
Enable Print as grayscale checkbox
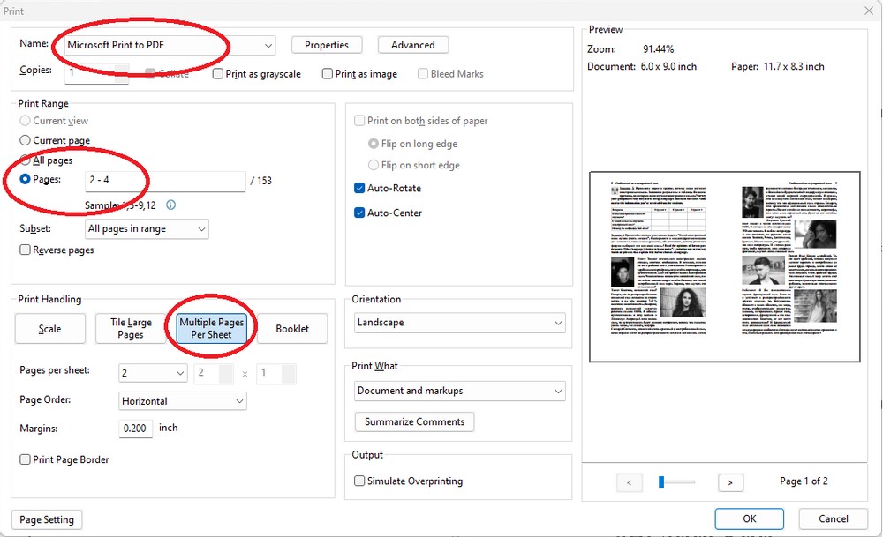pos(218,74)
